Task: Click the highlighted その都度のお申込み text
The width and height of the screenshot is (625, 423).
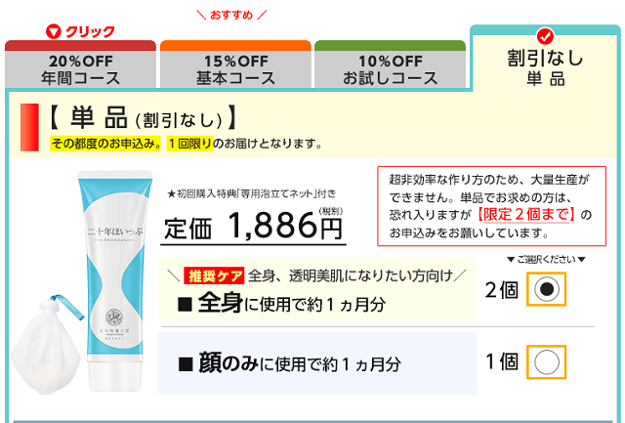Action: click(x=105, y=144)
